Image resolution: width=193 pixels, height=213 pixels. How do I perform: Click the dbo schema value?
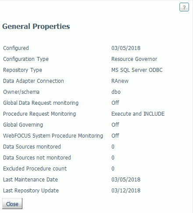[x=116, y=92]
